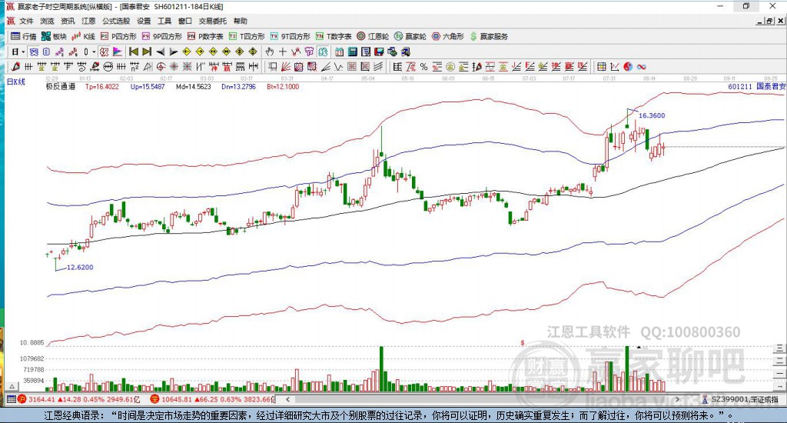The image size is (787, 423).
Task: Click the up triangle beside volume panel
Action: (12, 386)
